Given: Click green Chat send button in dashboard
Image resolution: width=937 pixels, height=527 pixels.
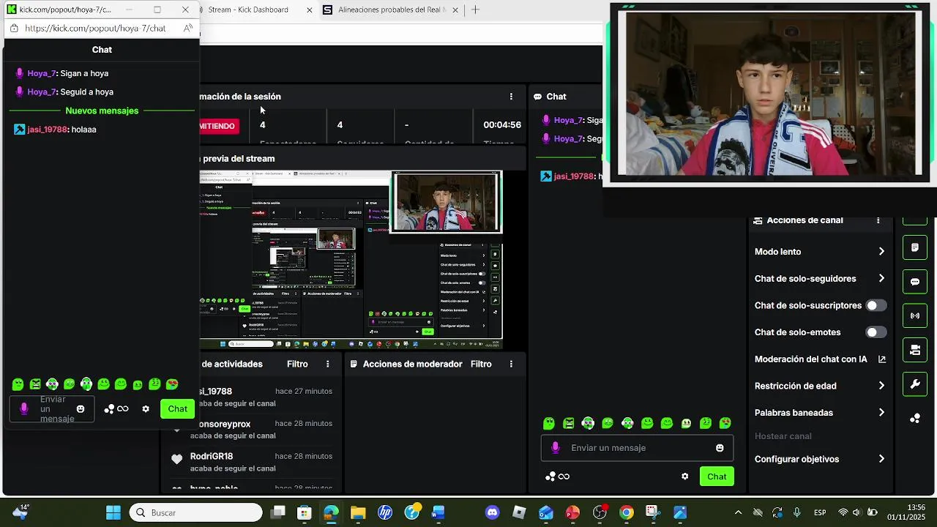Looking at the screenshot, I should [717, 476].
